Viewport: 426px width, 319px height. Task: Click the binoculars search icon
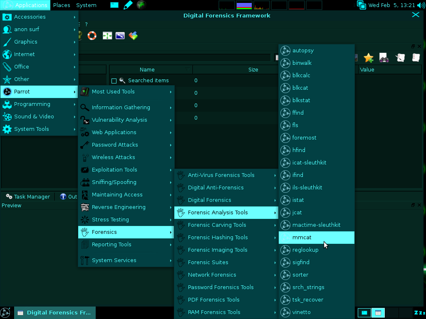coord(384,57)
